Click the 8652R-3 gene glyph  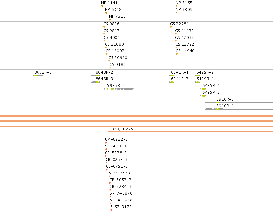pos(38,75)
